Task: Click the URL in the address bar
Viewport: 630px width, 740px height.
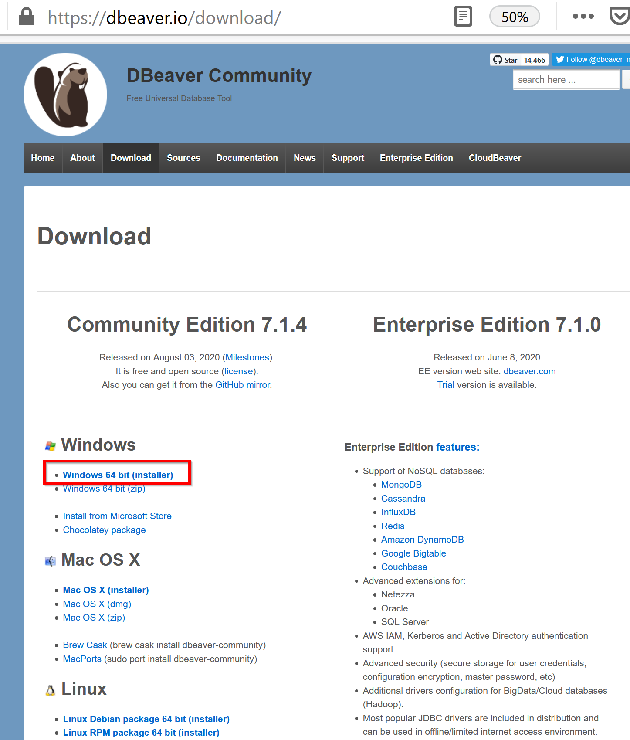Action: (164, 18)
